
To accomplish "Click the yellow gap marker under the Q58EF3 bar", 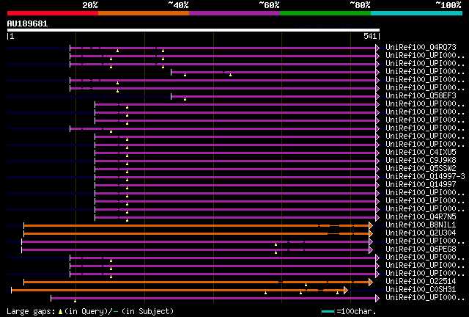I will pos(185,99).
